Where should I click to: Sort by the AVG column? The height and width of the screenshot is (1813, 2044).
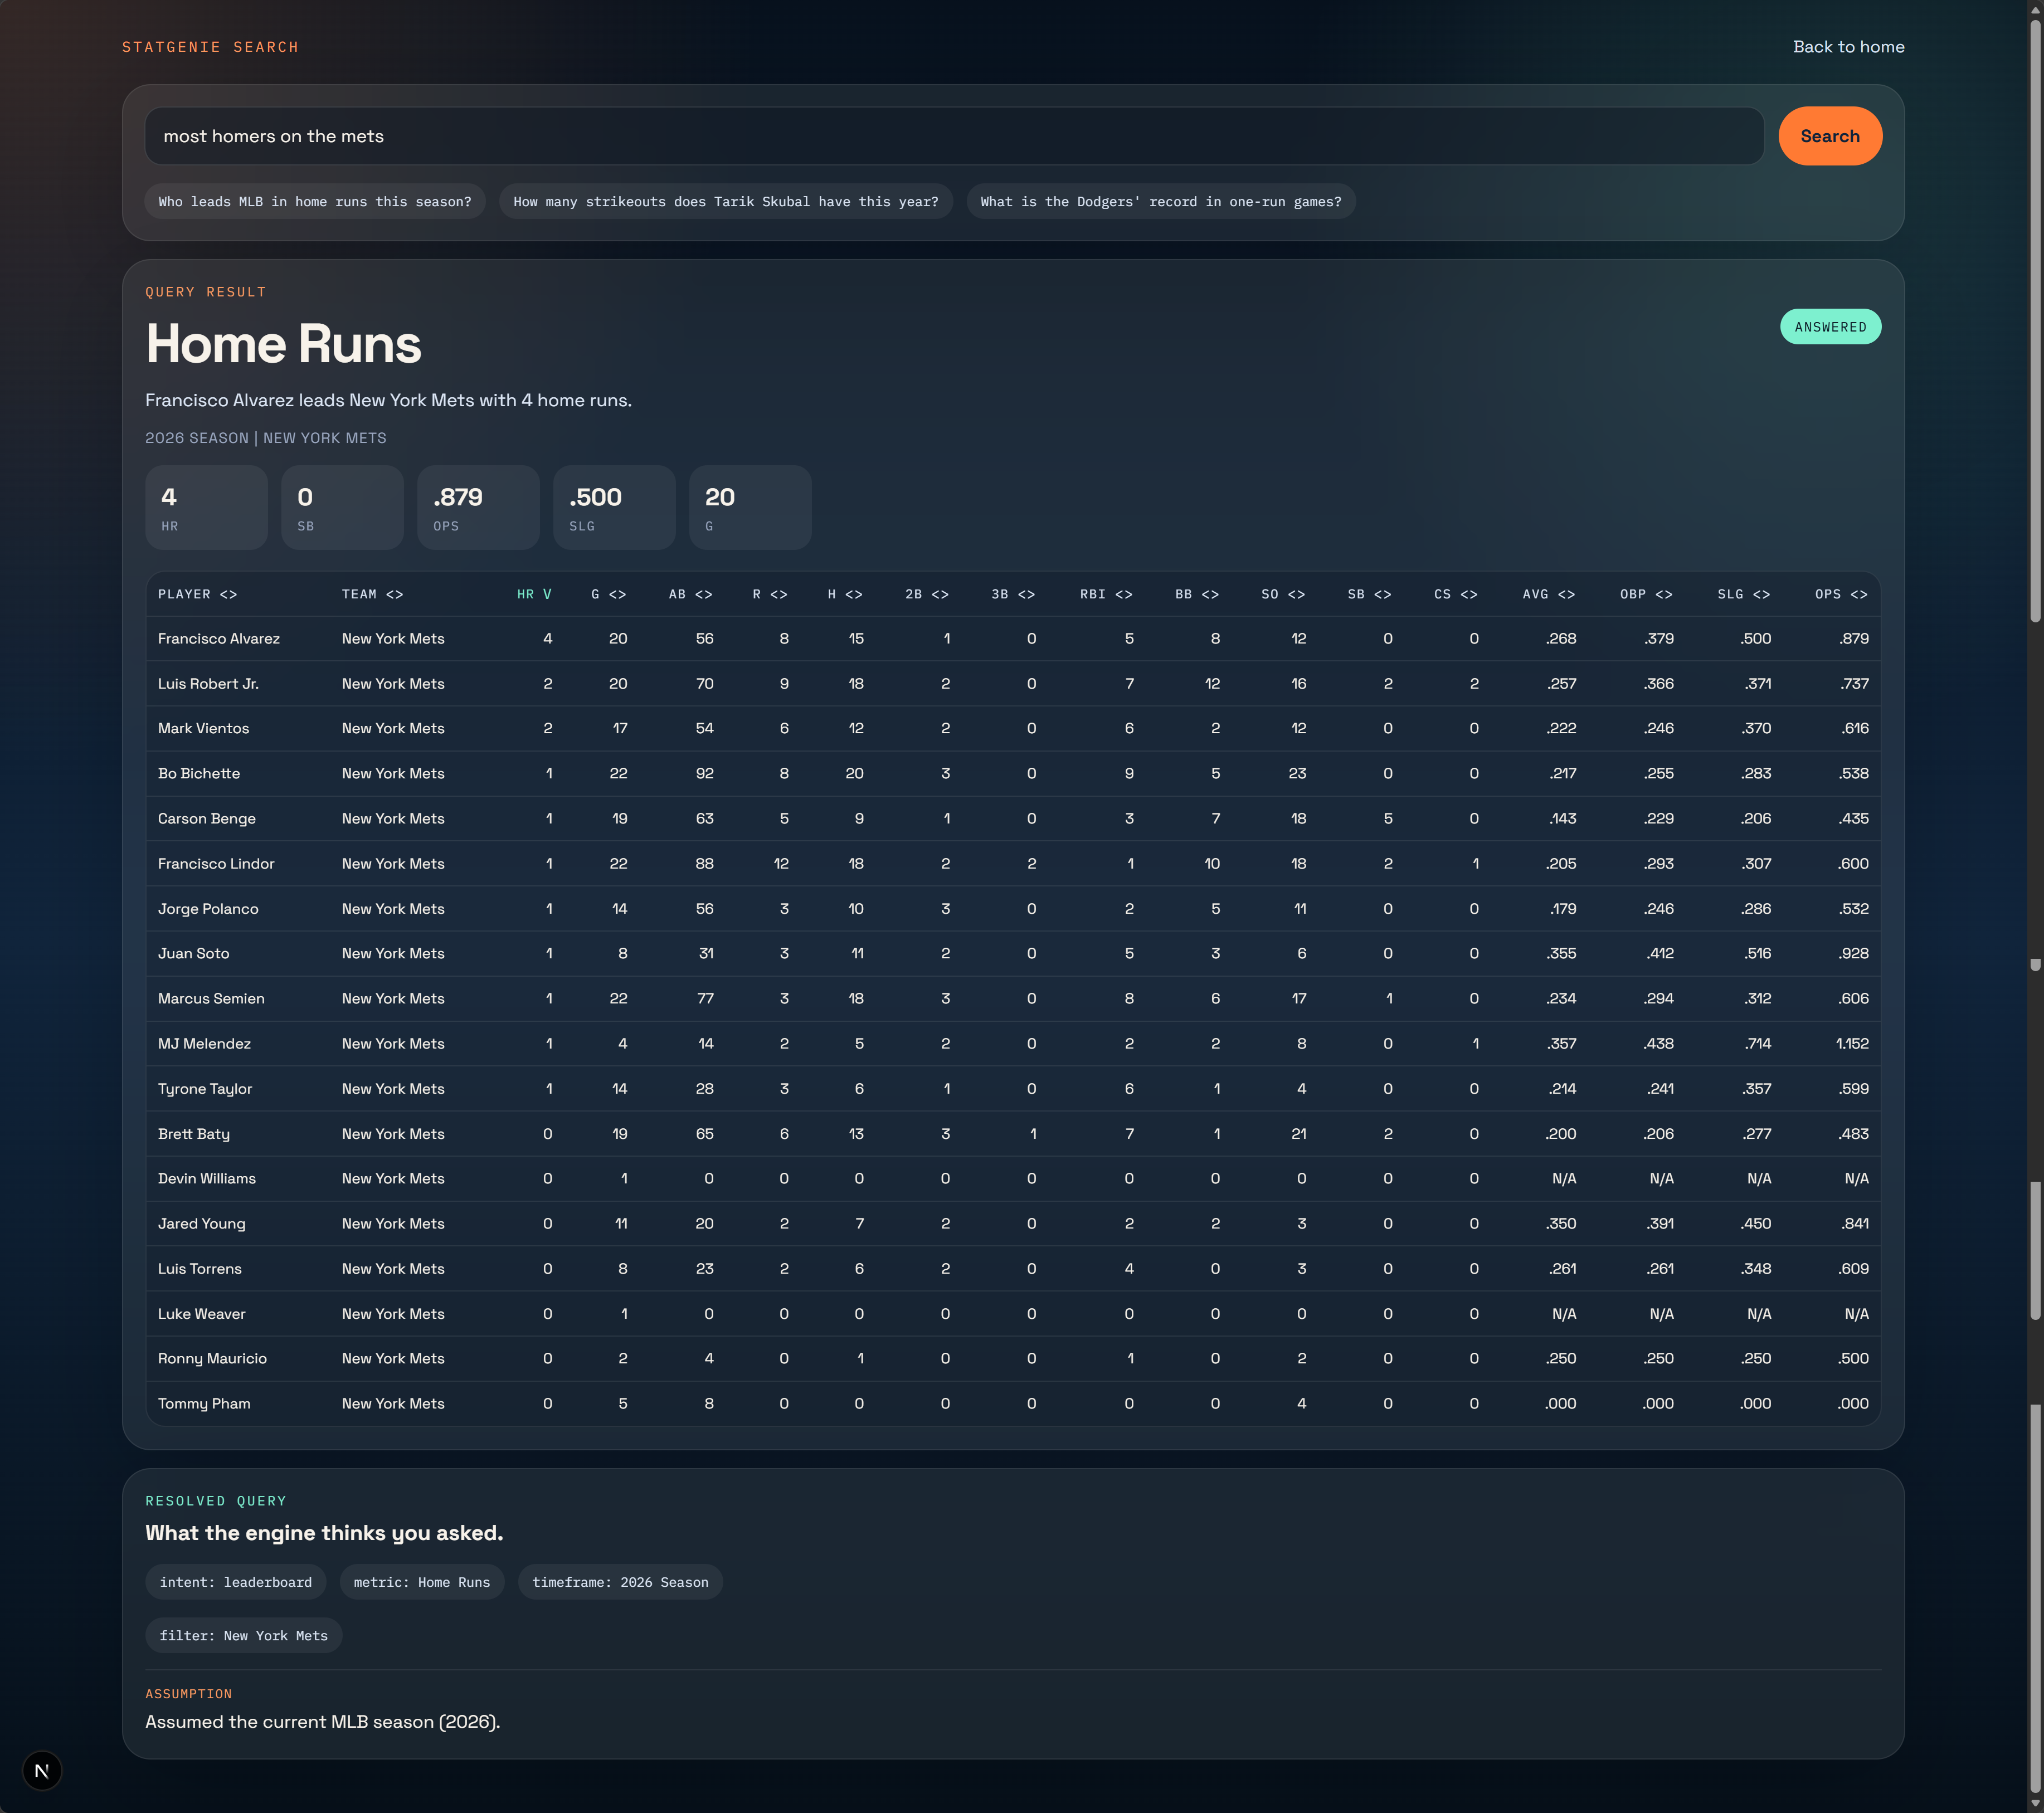[1548, 594]
